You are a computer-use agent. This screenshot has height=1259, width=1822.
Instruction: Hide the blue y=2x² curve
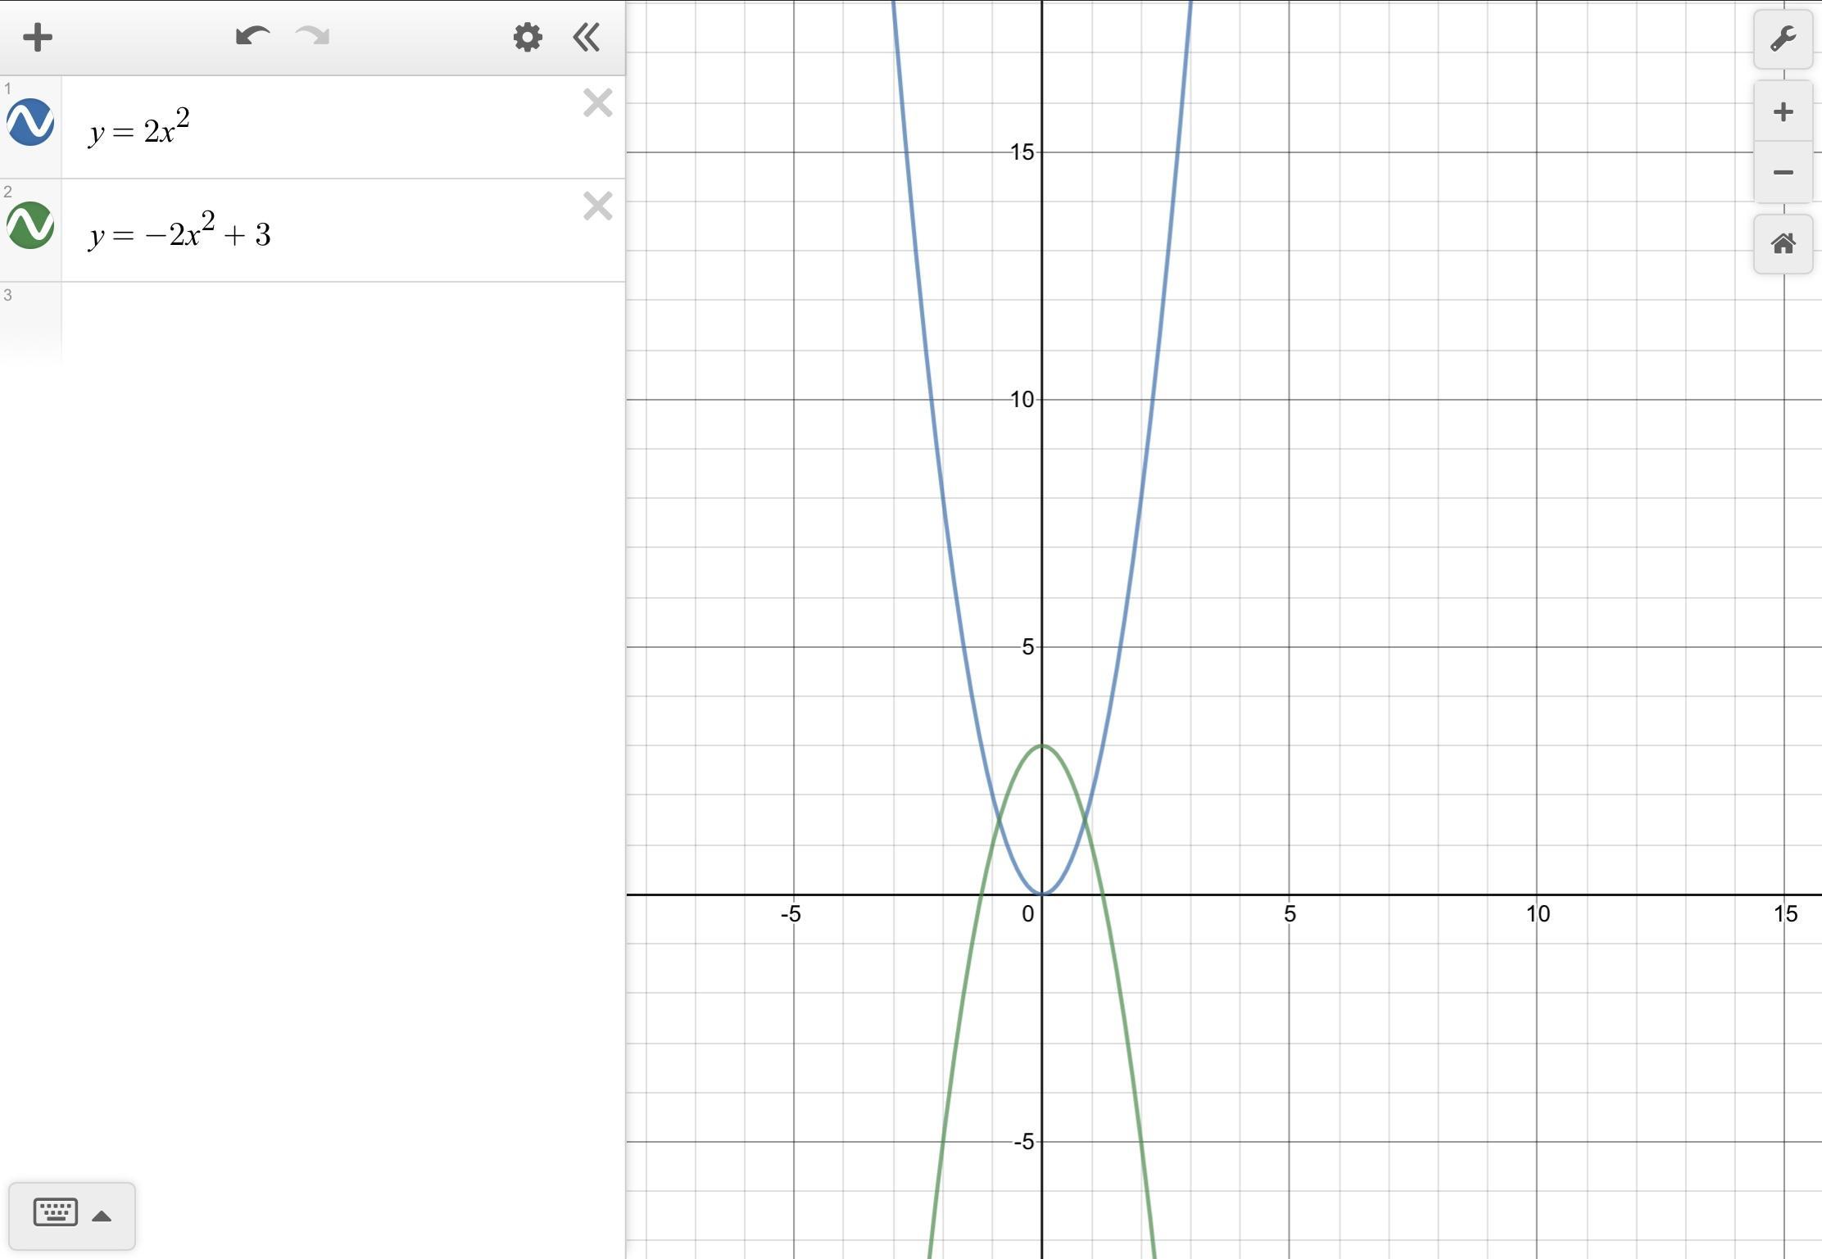click(31, 123)
